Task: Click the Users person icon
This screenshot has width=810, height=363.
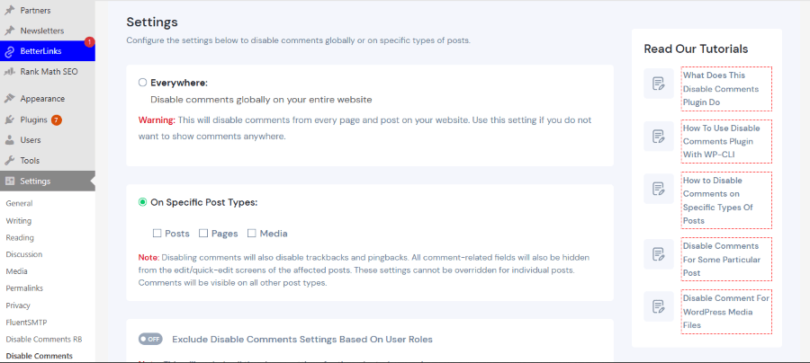Action: [x=10, y=140]
